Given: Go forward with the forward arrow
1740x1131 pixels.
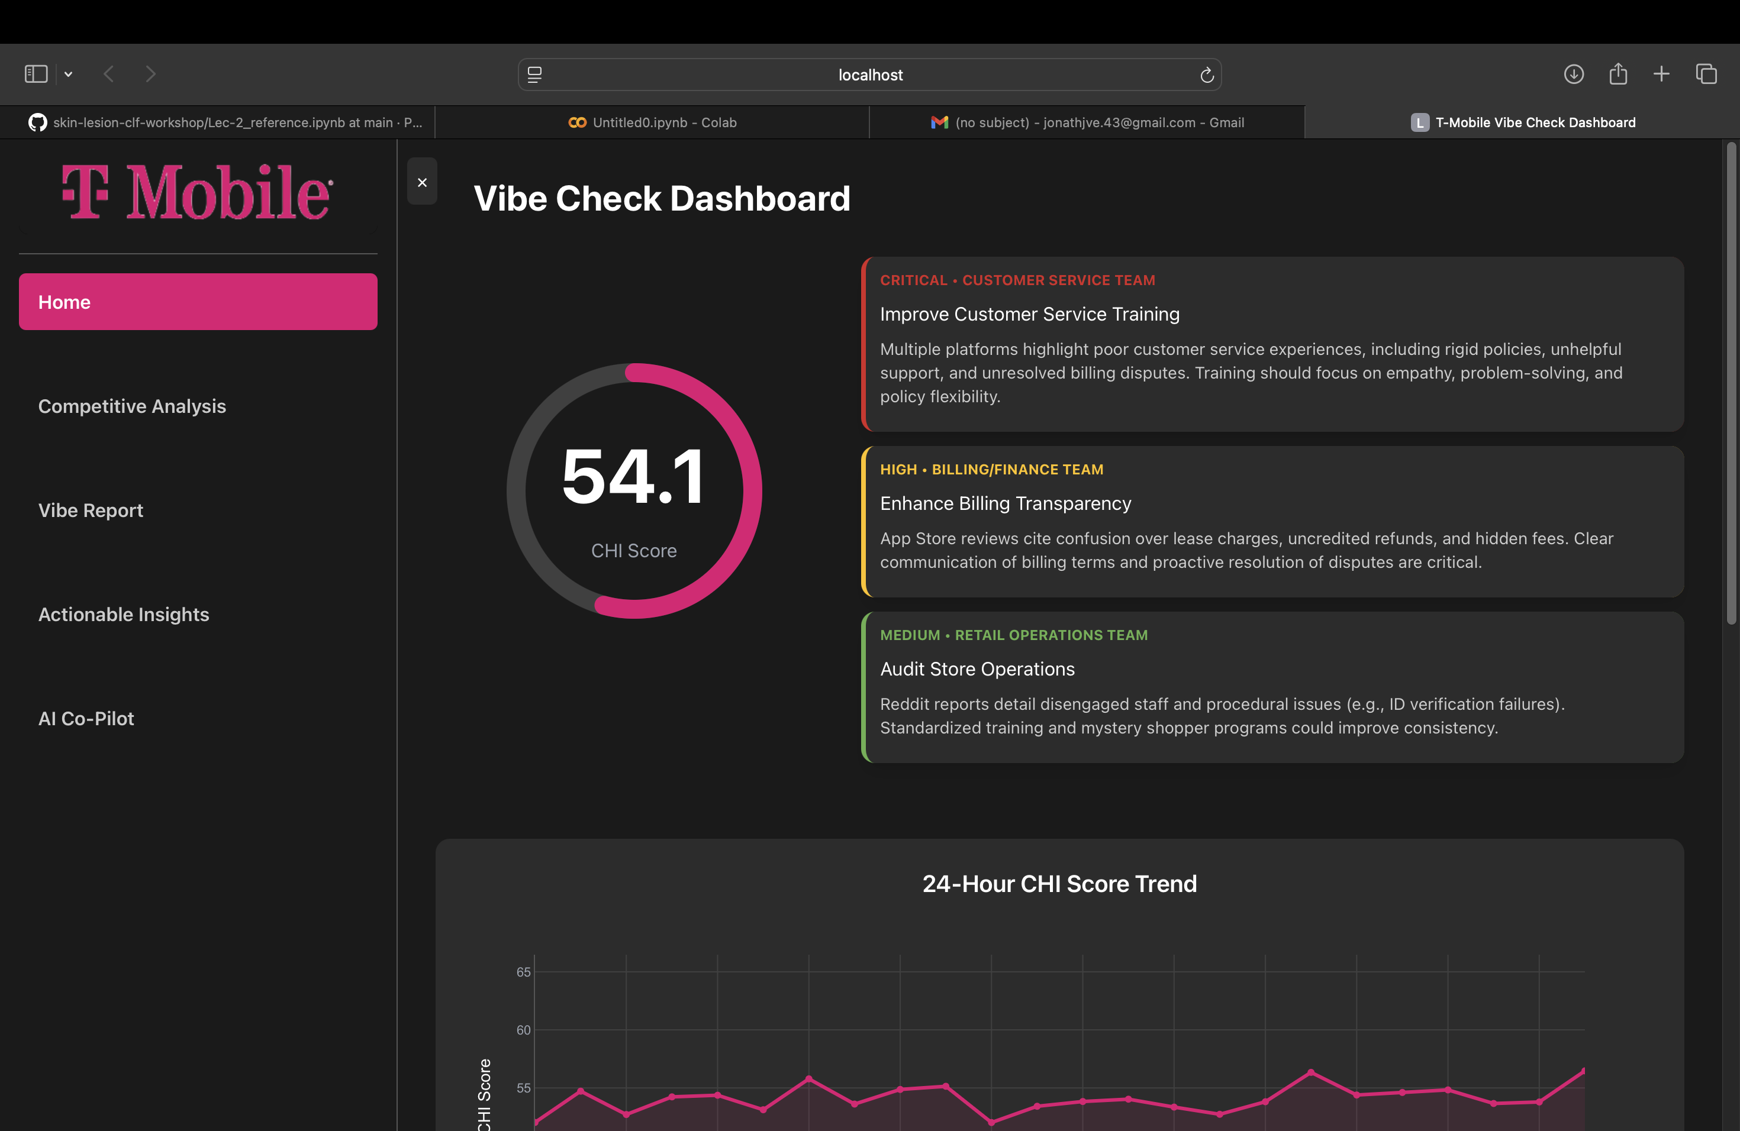Looking at the screenshot, I should [x=150, y=74].
